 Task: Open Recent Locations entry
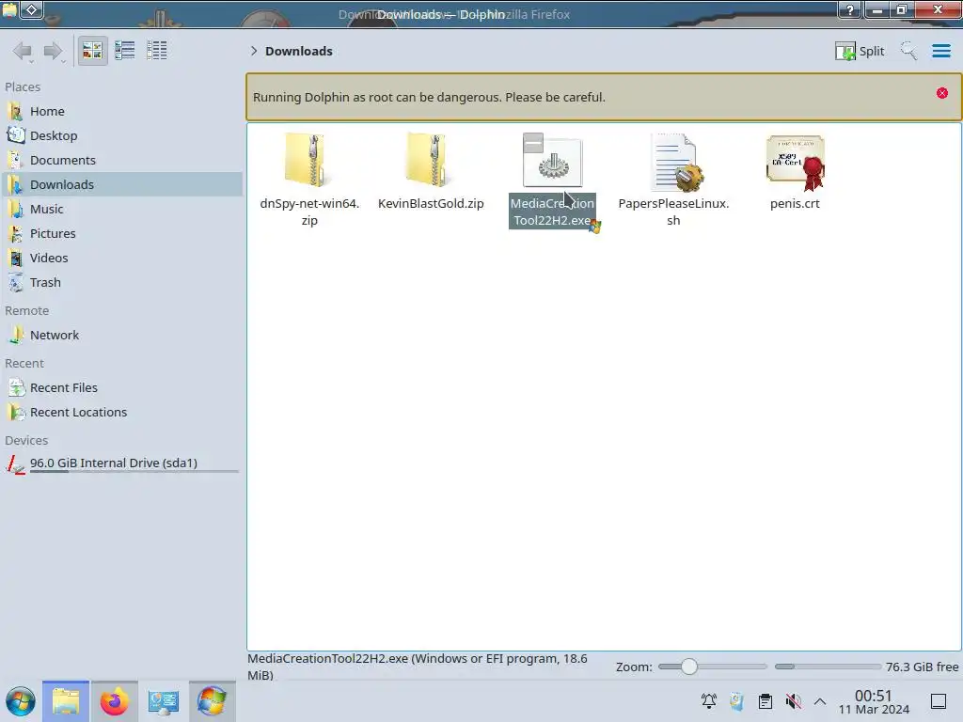point(122,413)
